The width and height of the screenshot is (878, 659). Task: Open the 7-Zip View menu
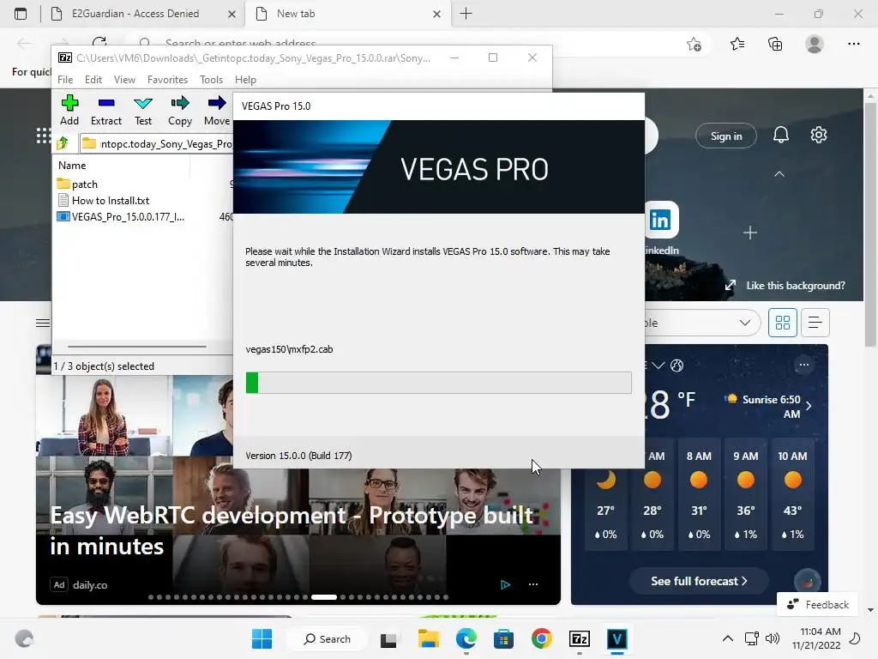coord(124,80)
